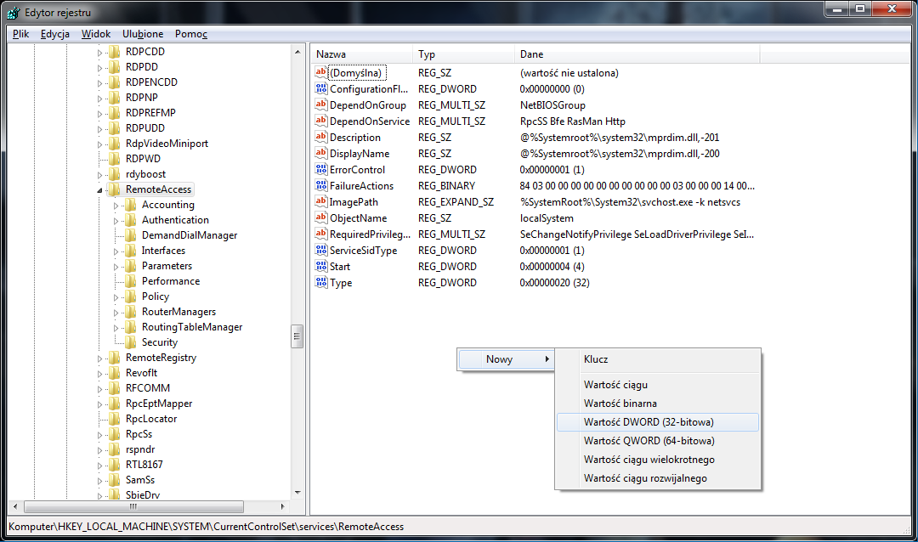Click the Description string value icon
The width and height of the screenshot is (918, 542).
point(320,138)
